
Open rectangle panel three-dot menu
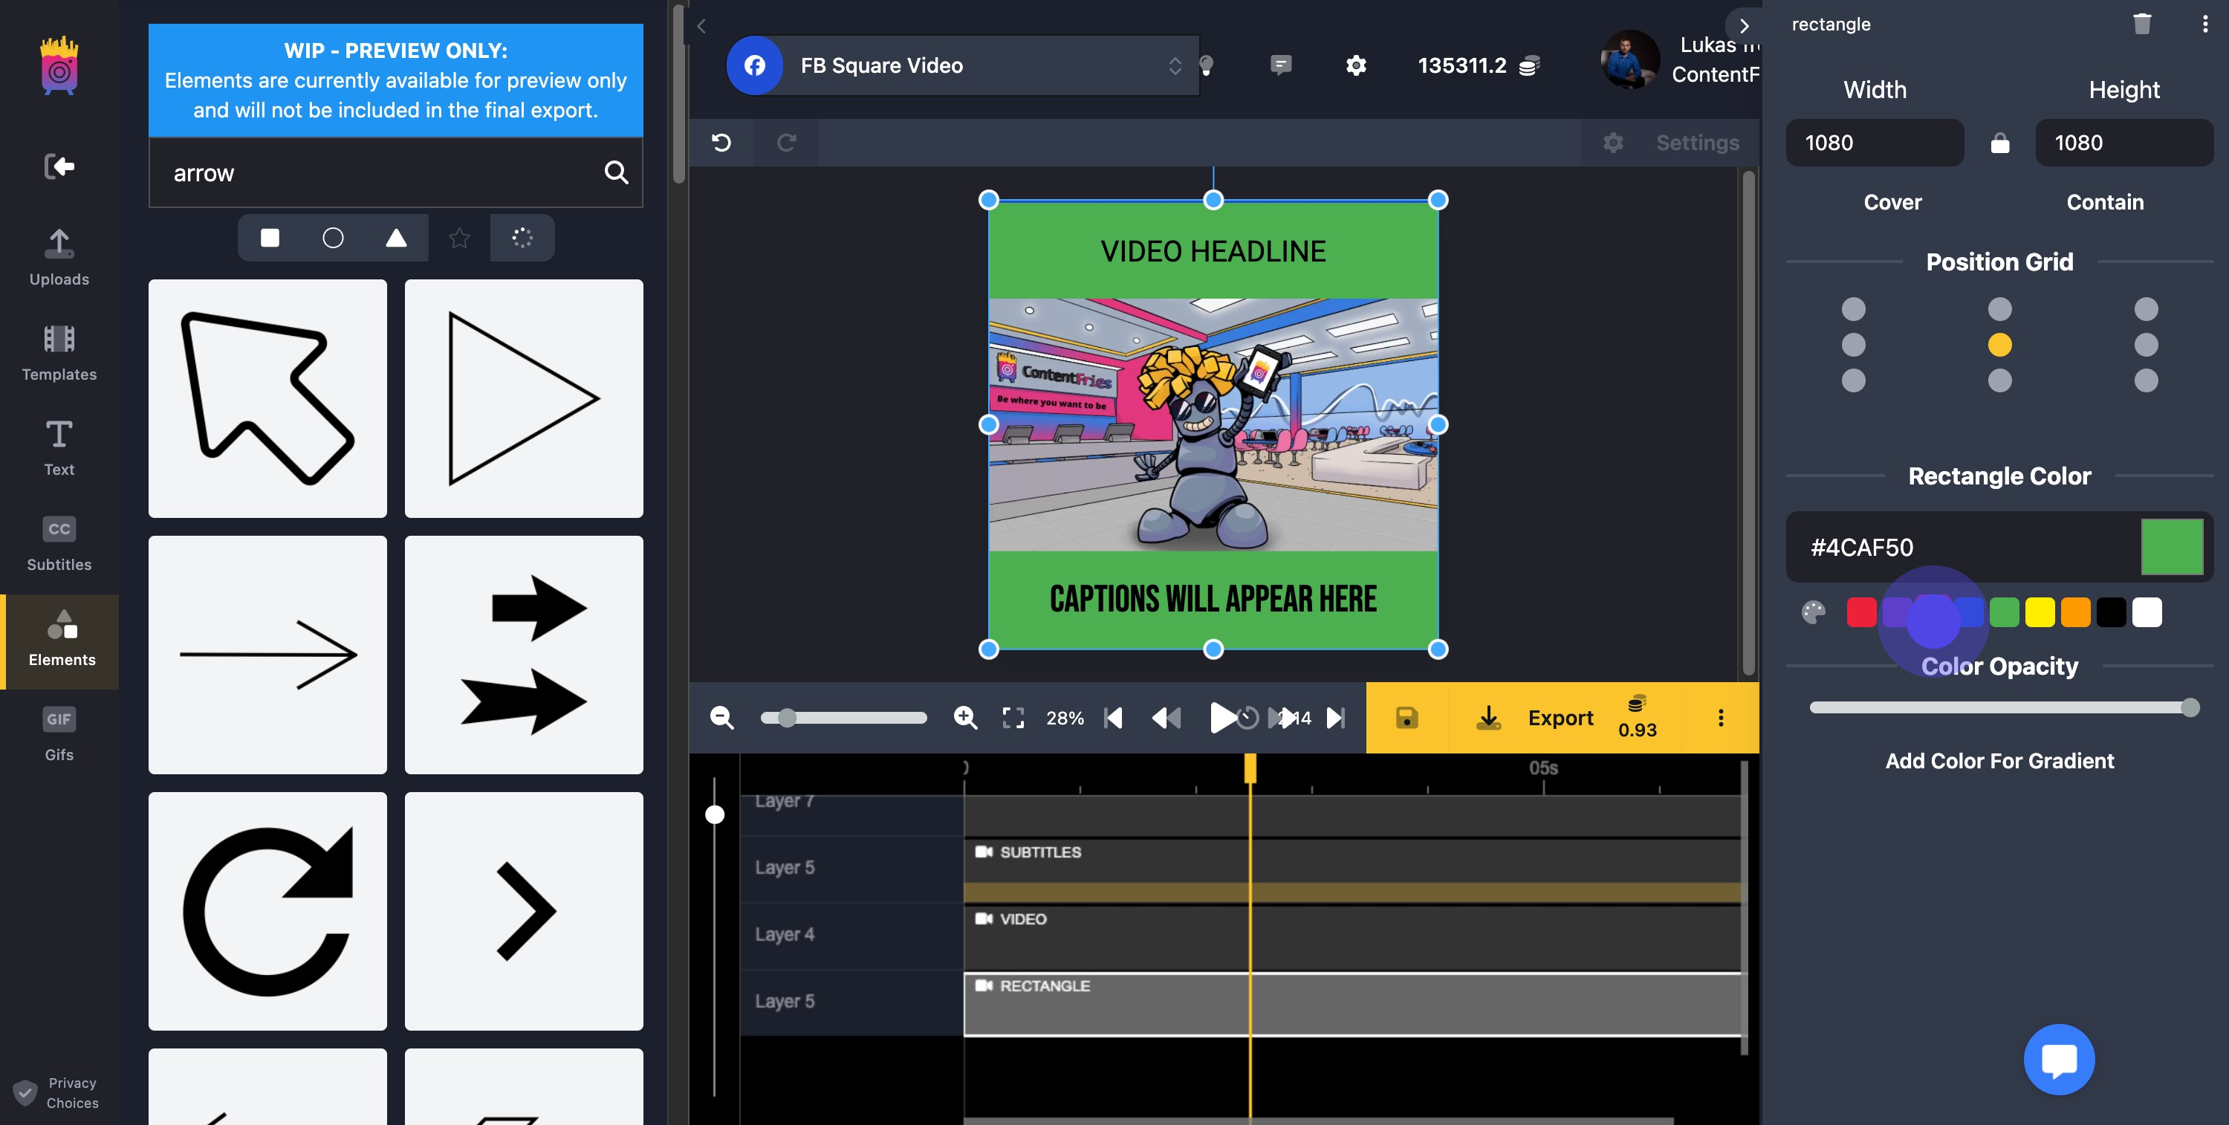2204,25
